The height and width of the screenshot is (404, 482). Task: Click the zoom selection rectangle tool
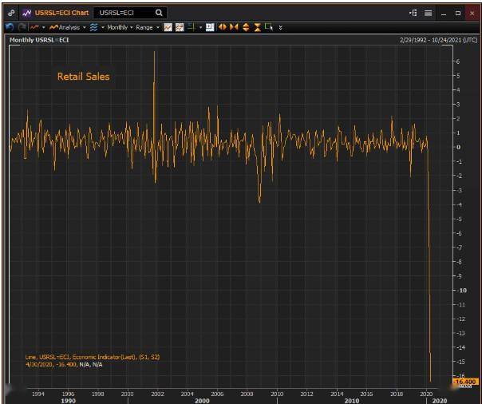click(269, 27)
